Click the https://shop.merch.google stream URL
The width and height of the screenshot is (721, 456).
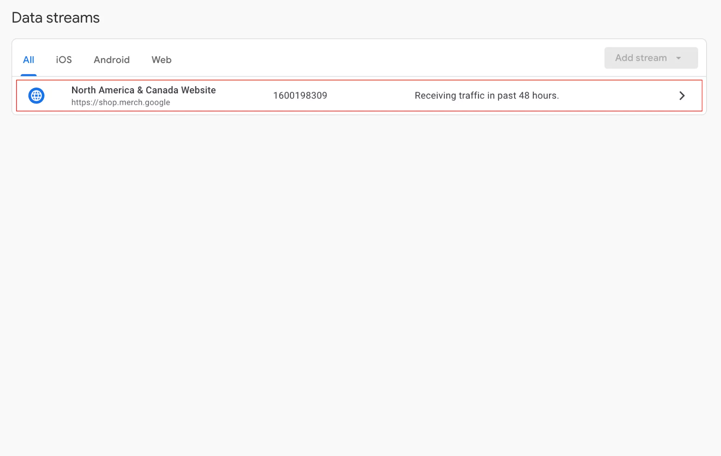pos(120,102)
